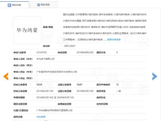Open the 商标详情 tab
This screenshot has height=121, width=161.
14,5
